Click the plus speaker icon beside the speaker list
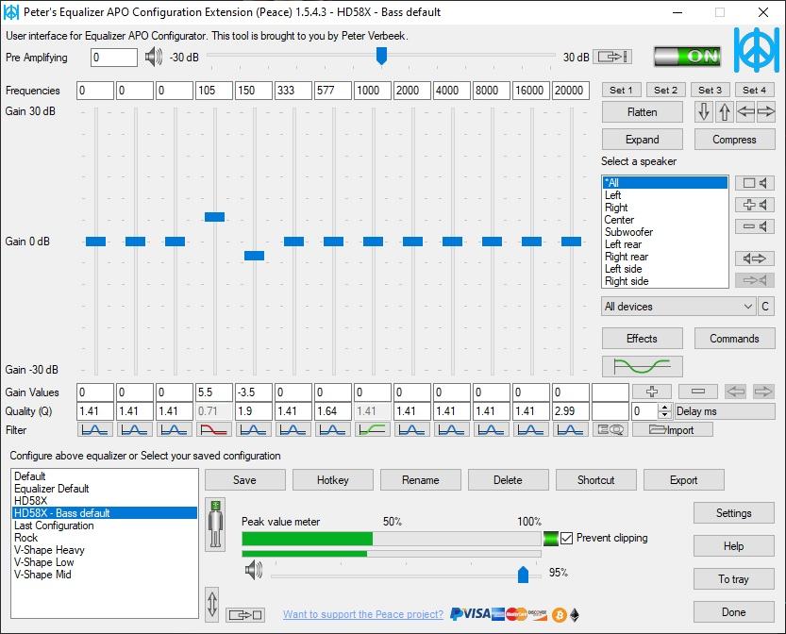Screen dimensions: 786x634 click(755, 205)
